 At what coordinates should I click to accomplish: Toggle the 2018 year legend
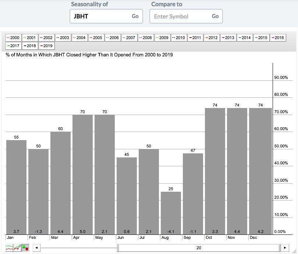(30, 46)
